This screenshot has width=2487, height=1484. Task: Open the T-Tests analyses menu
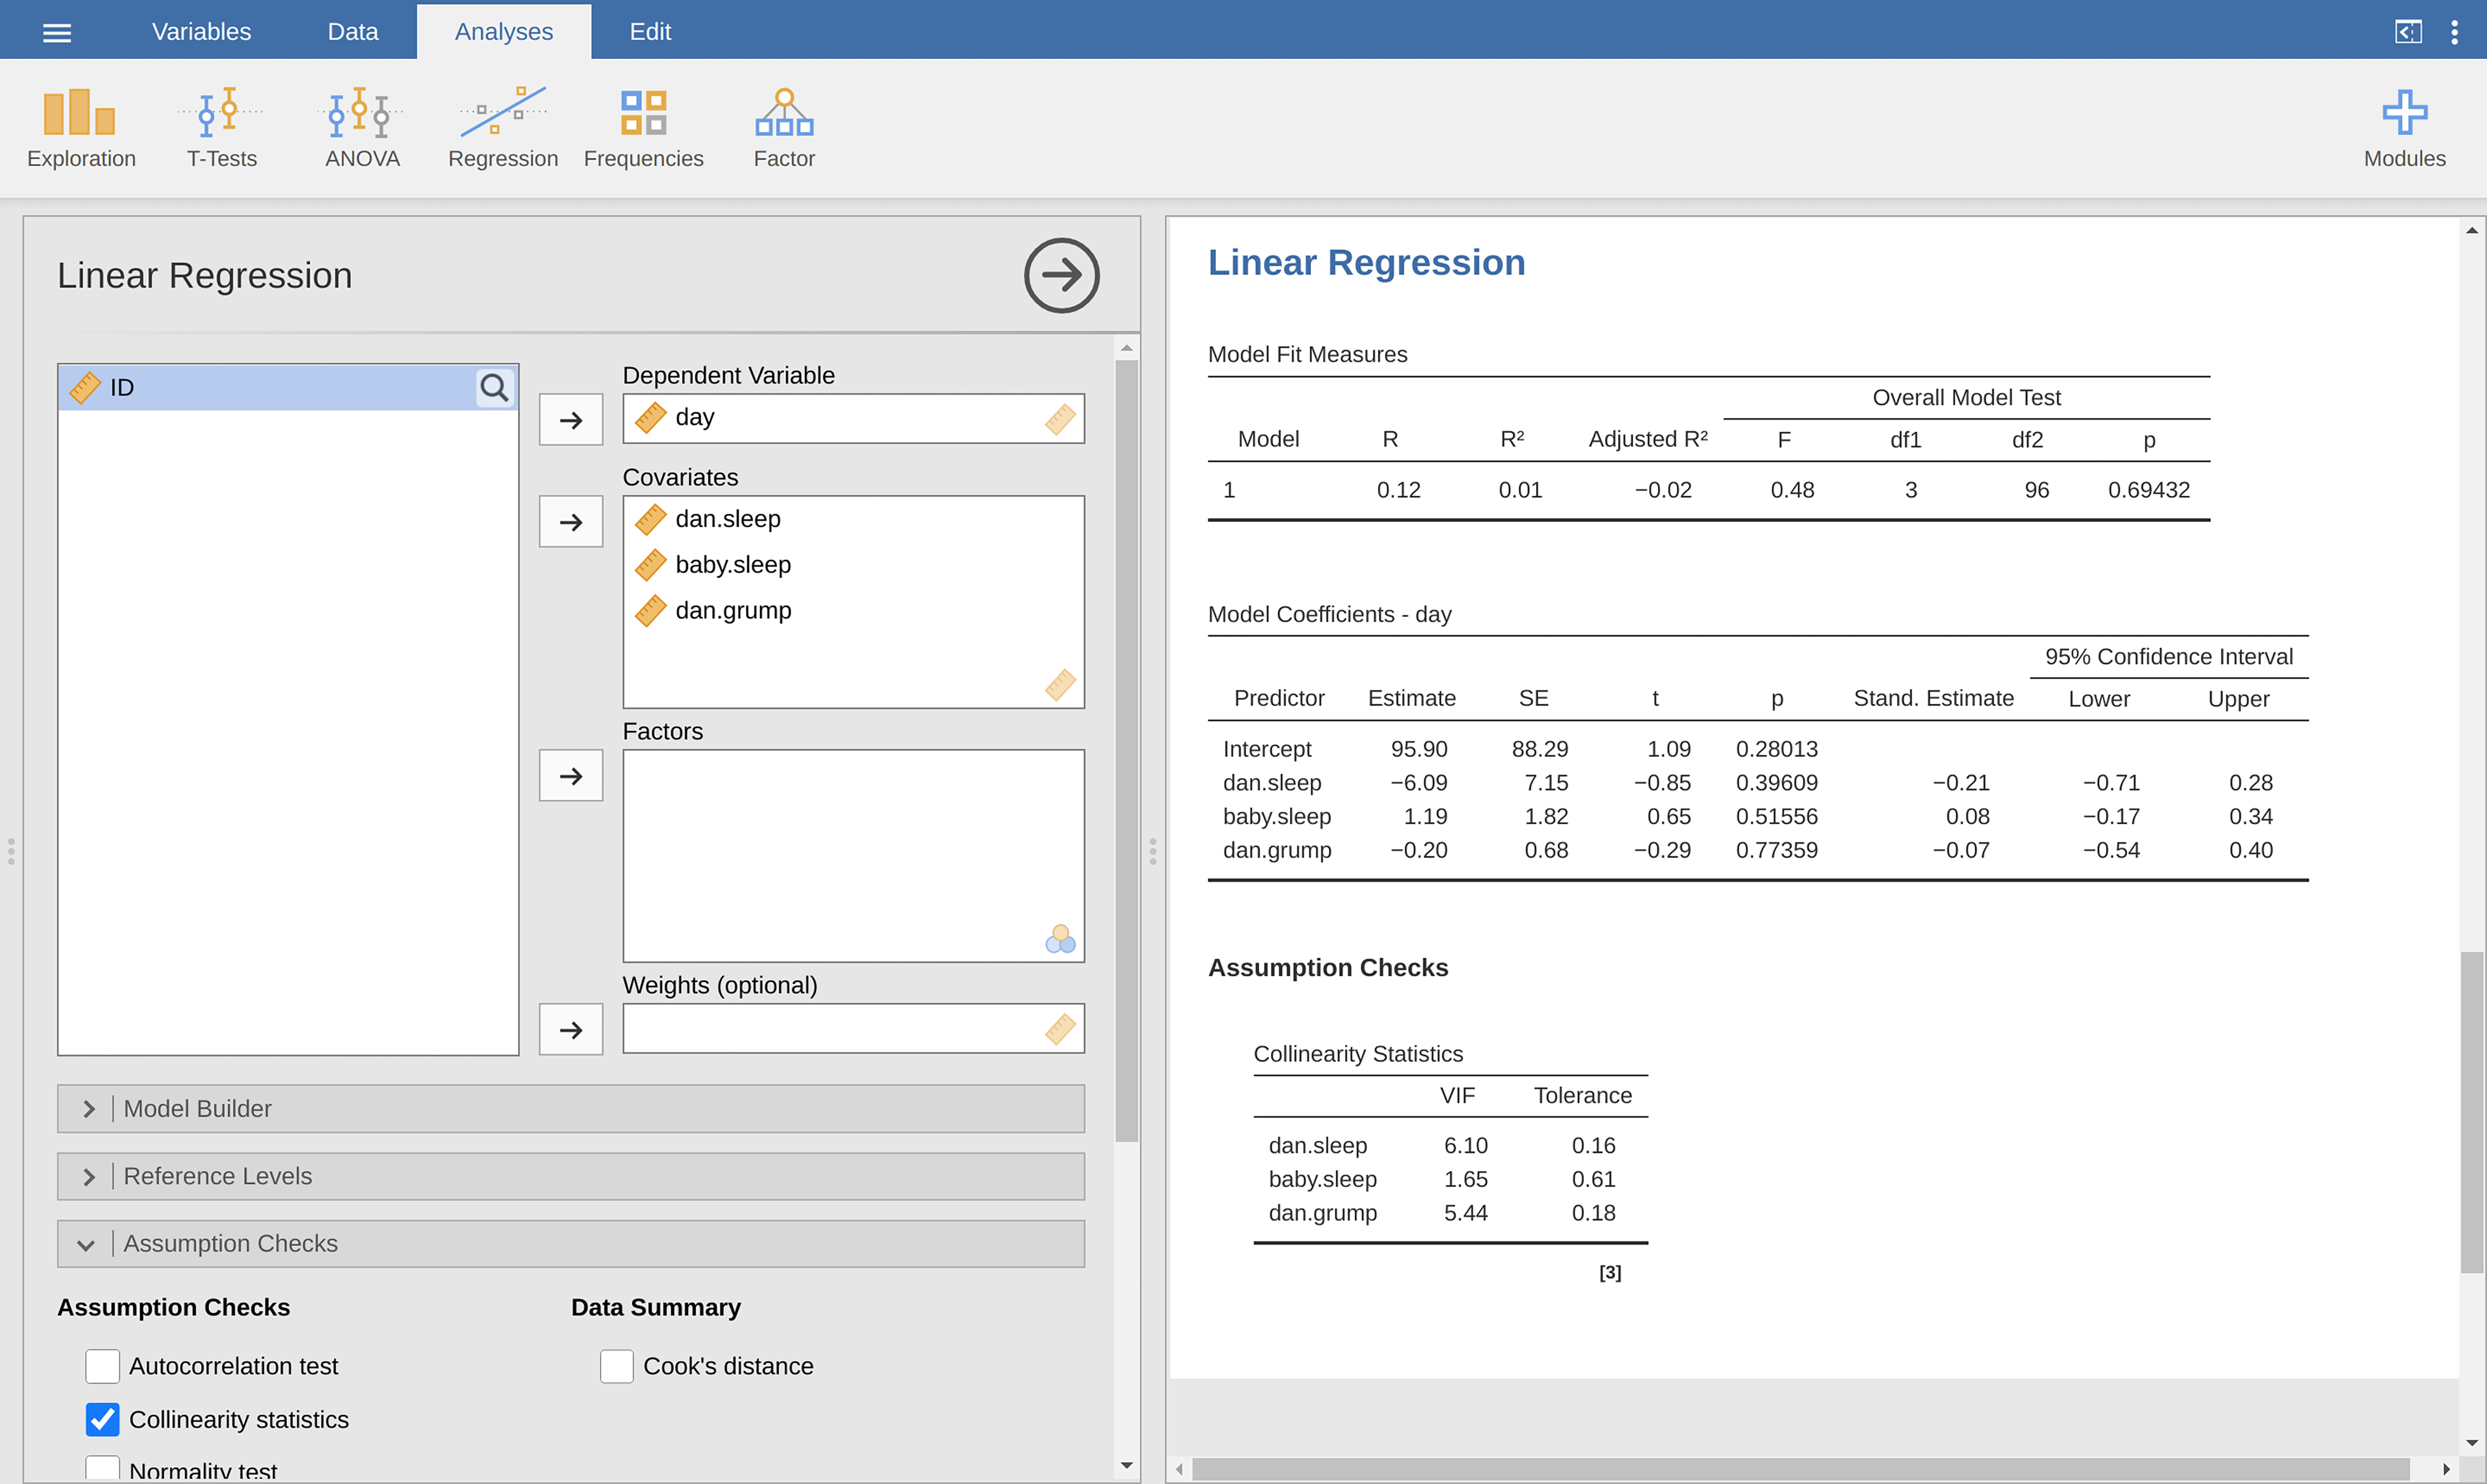[221, 128]
